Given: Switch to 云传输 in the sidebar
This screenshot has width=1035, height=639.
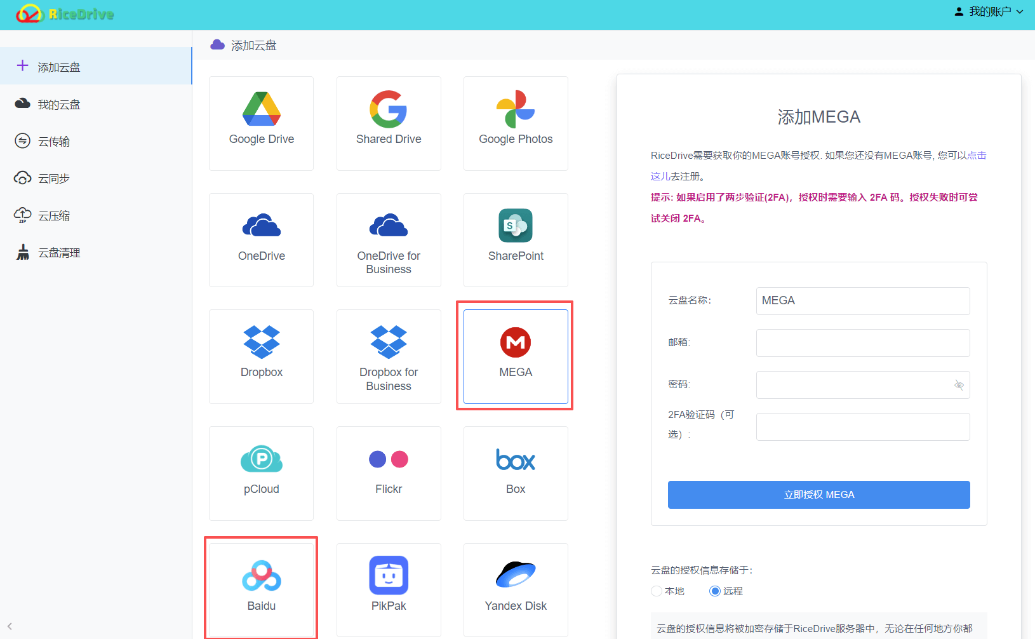Looking at the screenshot, I should [x=55, y=141].
